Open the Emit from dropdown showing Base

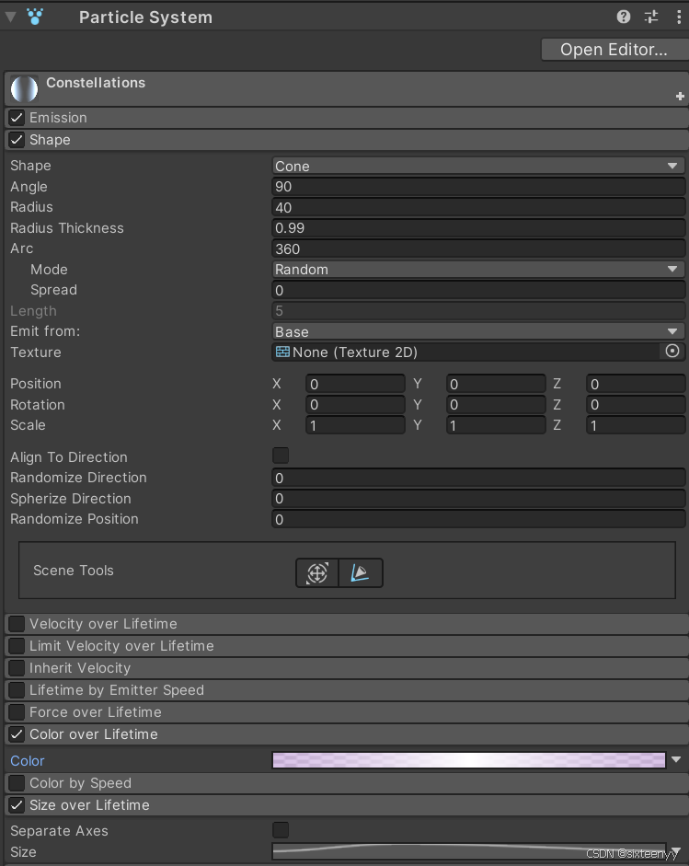[x=478, y=331]
